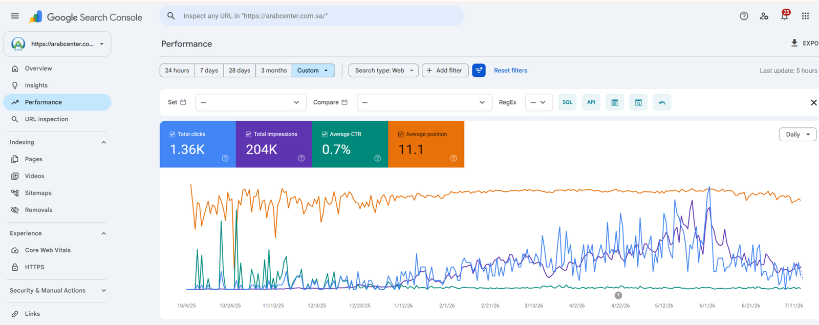Toggle the Average position checkbox
Viewport: 819px width, 325px height.
click(x=401, y=134)
